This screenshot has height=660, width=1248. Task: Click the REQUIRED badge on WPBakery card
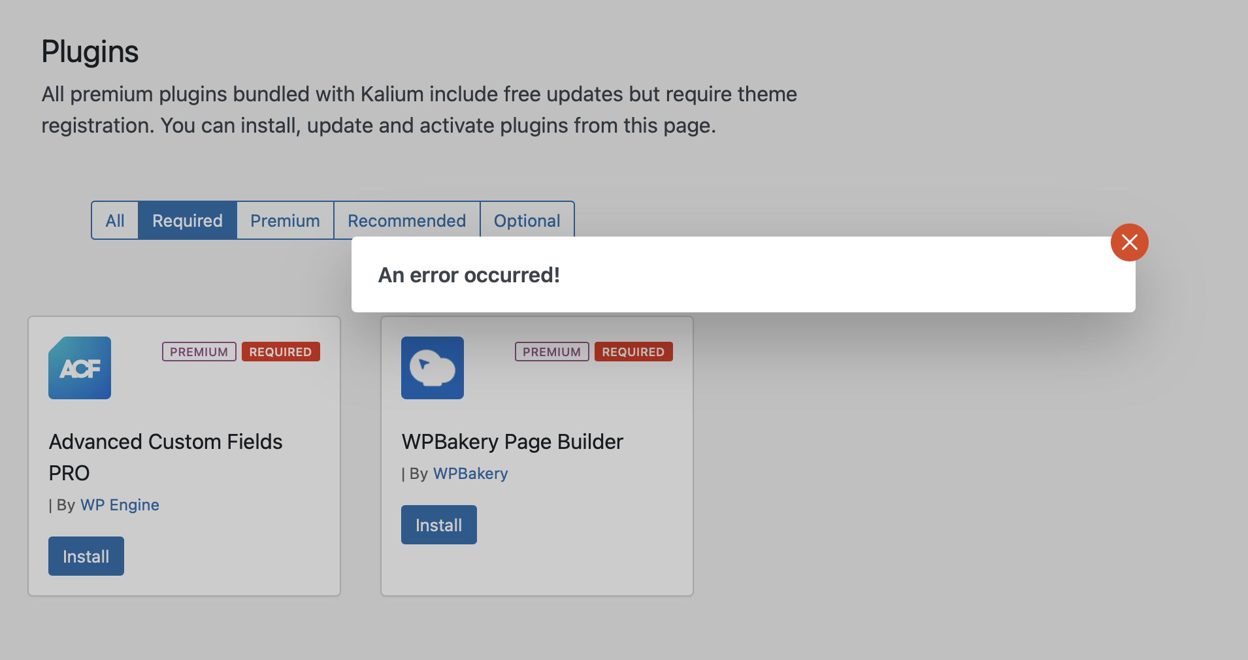pyautogui.click(x=633, y=352)
